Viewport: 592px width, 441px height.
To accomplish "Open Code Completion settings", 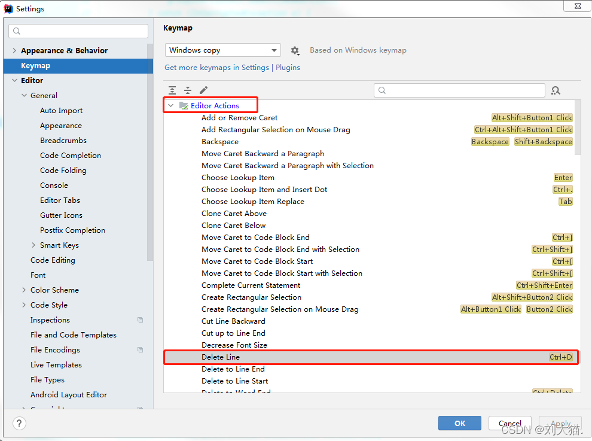I will pos(71,156).
